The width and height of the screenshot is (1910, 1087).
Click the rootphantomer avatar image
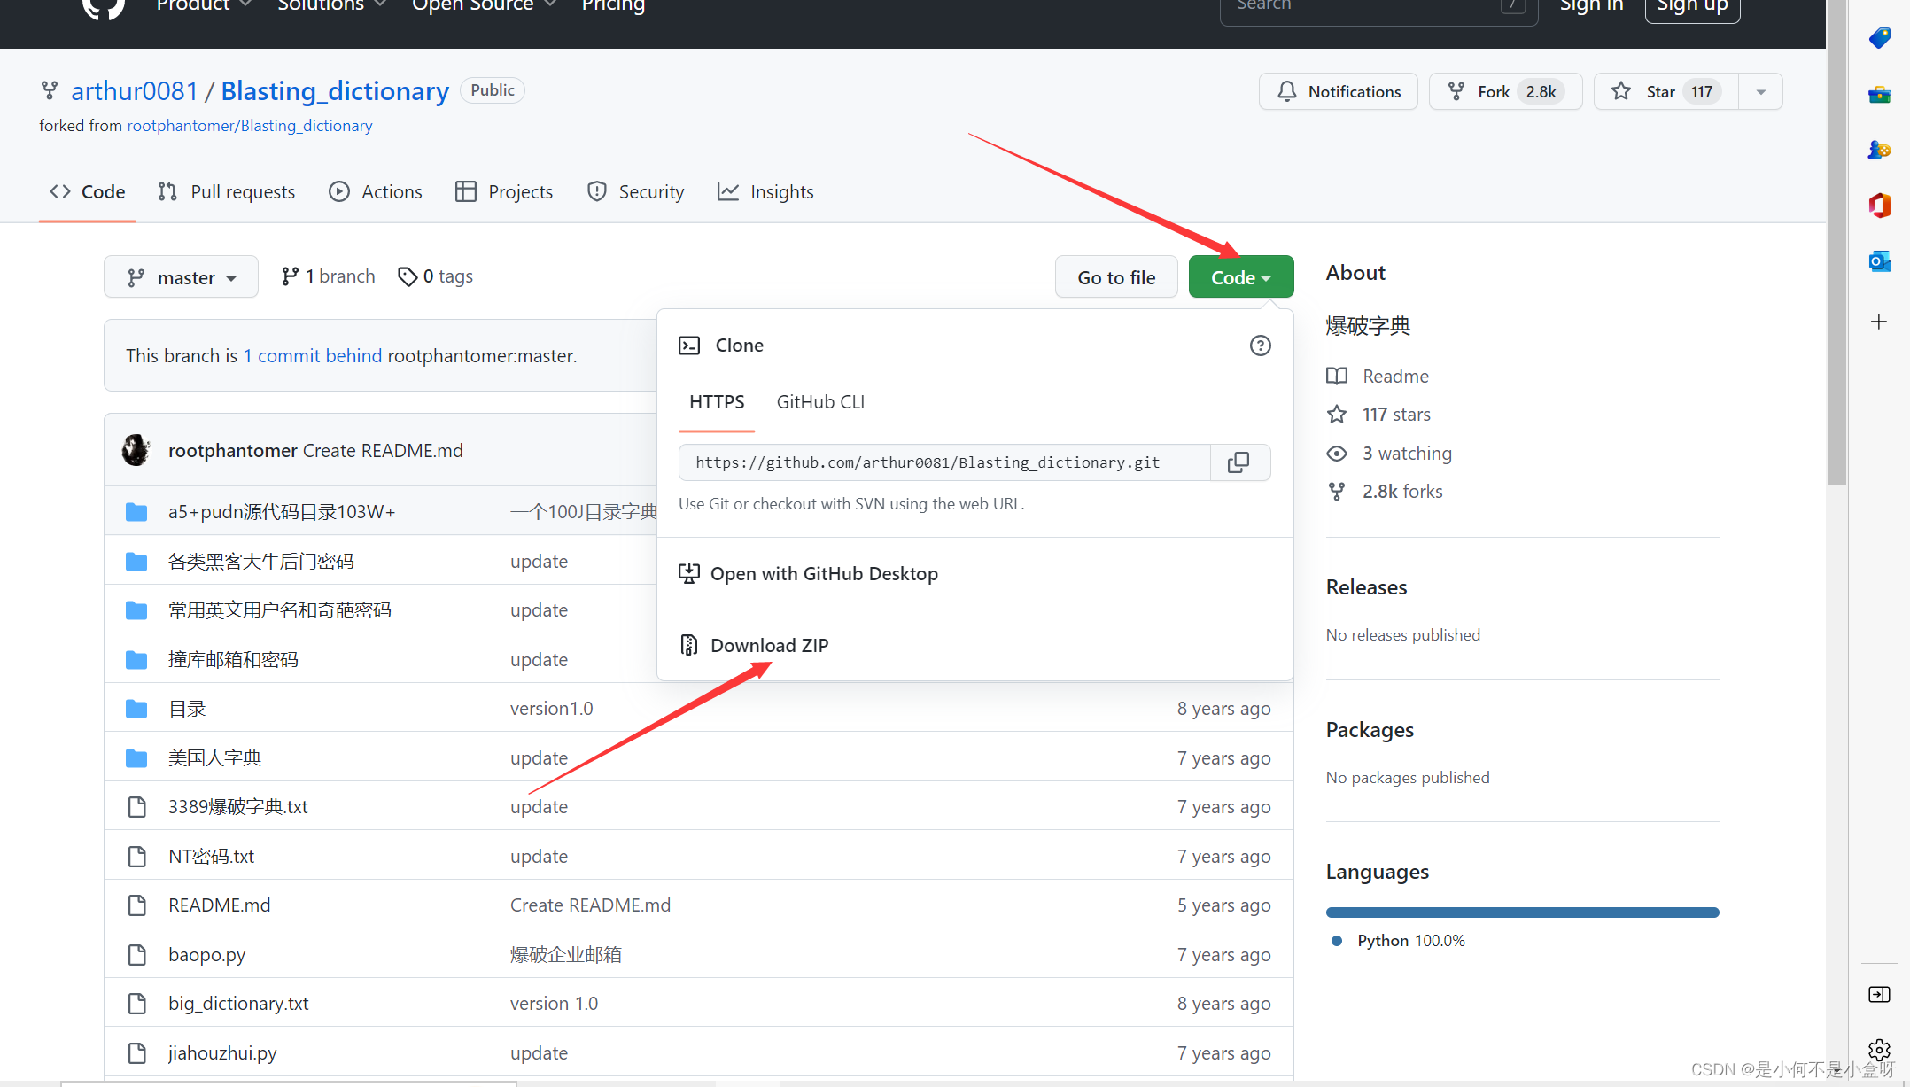coord(136,450)
